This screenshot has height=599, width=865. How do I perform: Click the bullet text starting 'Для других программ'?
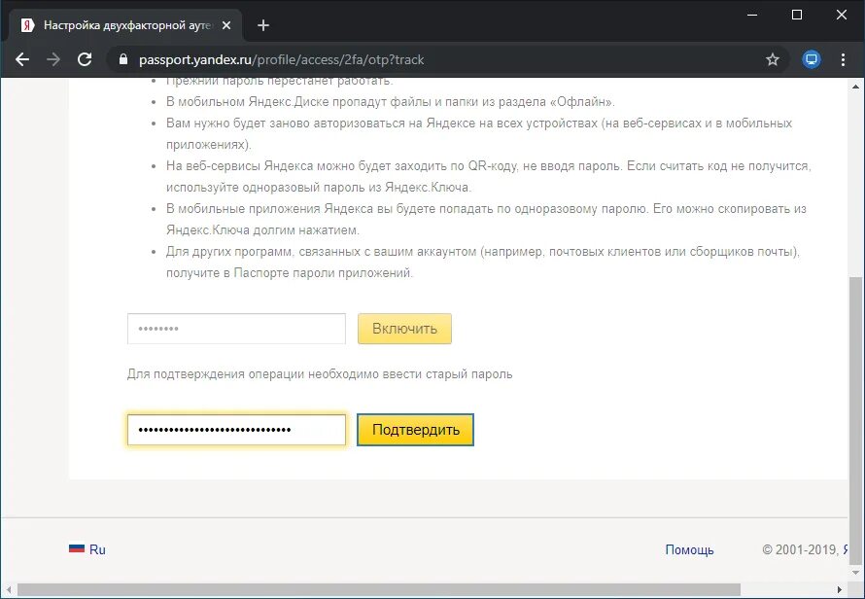(x=483, y=263)
